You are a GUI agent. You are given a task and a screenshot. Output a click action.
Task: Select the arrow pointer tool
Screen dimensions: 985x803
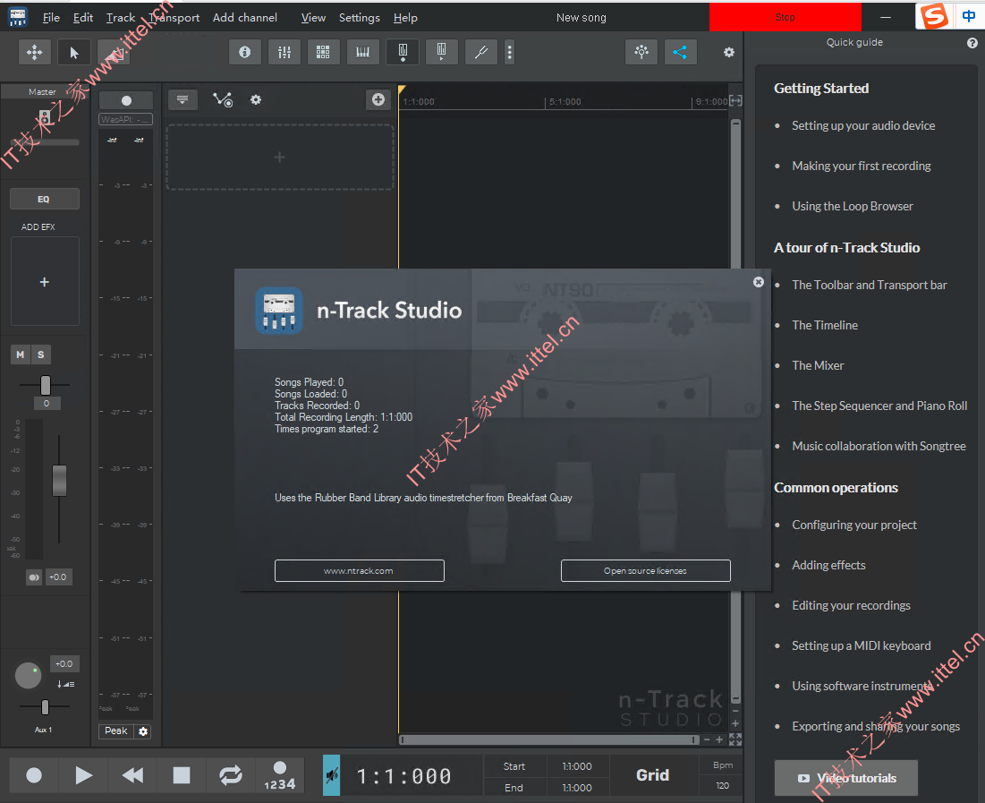(x=74, y=52)
